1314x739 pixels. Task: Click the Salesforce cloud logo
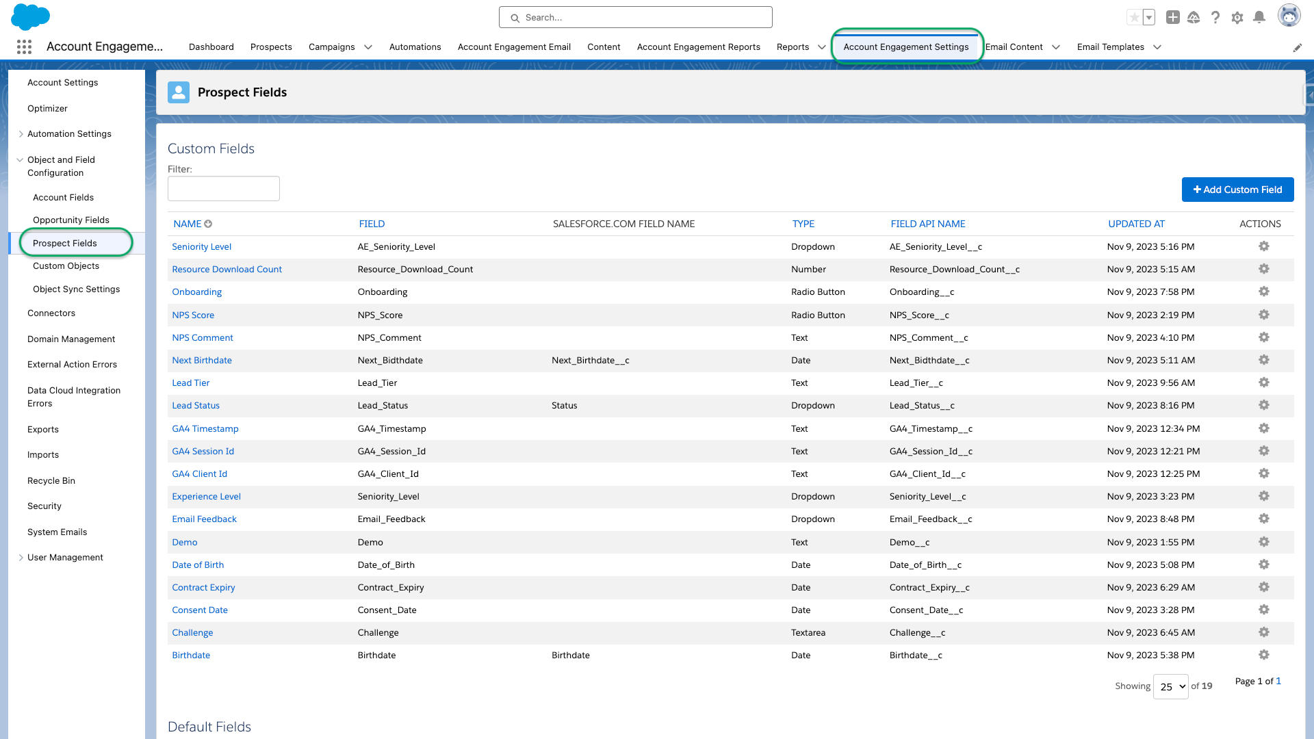click(x=31, y=16)
